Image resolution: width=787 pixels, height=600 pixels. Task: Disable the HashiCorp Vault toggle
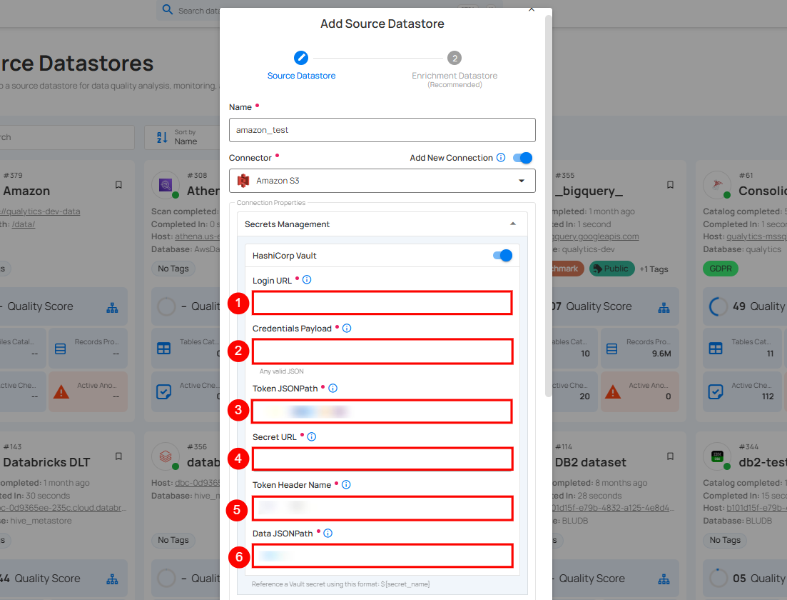pyautogui.click(x=502, y=256)
